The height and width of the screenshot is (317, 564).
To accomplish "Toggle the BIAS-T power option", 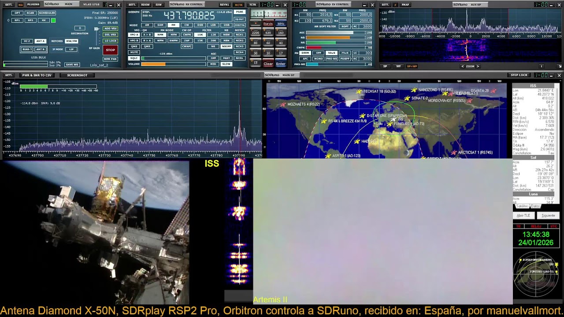I will tap(27, 49).
